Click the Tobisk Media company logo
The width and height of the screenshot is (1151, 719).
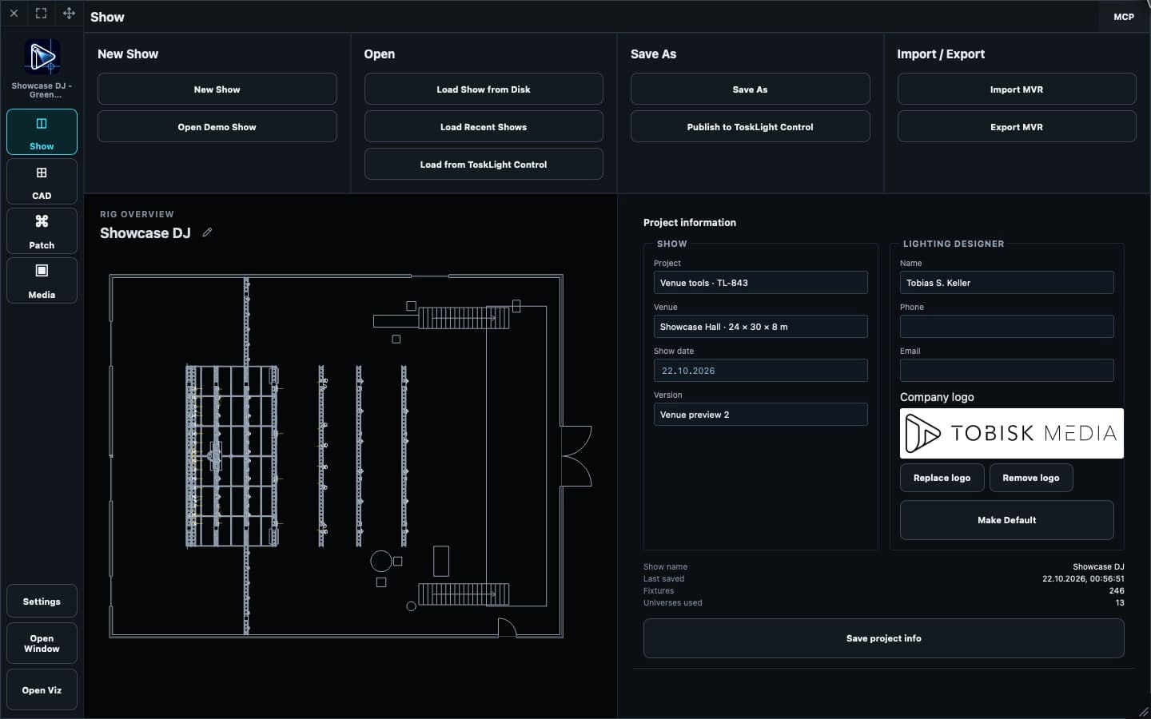[1012, 434]
